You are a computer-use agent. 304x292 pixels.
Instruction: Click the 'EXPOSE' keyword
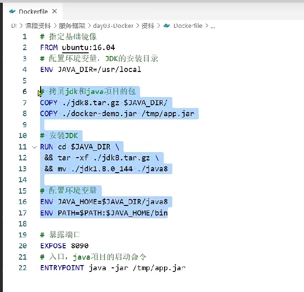tap(53, 246)
